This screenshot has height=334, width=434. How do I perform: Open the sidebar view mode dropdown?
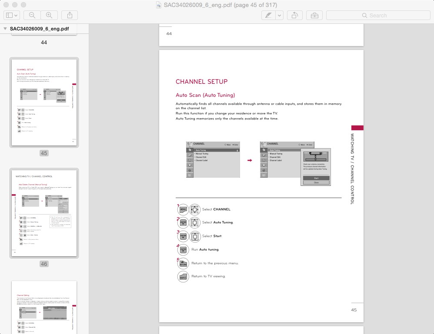click(12, 15)
